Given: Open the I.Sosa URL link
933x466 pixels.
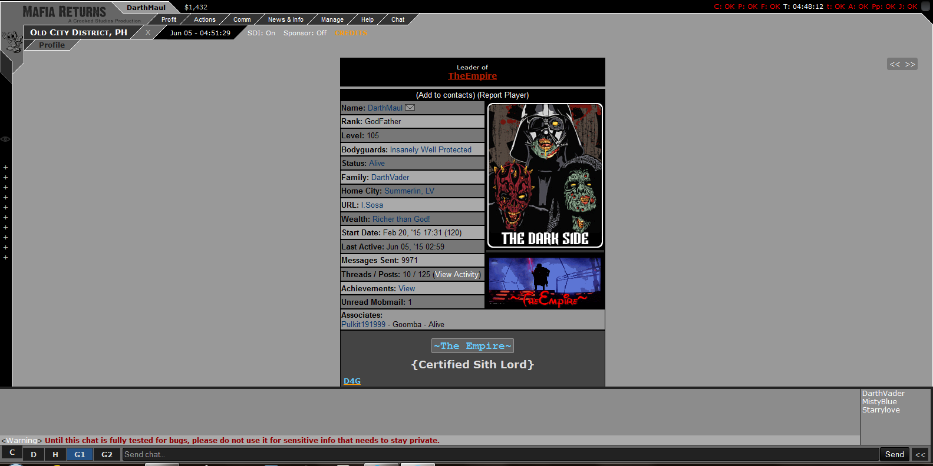Looking at the screenshot, I should point(372,205).
